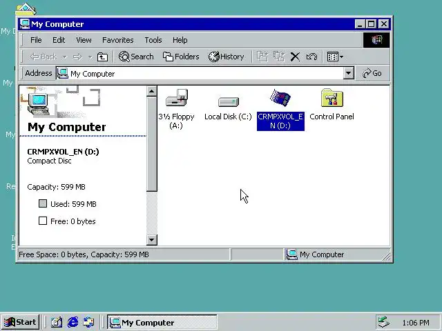Viewport: 442px width, 331px height.
Task: Launch Outlook Express from quick launch
Action: pos(89,322)
